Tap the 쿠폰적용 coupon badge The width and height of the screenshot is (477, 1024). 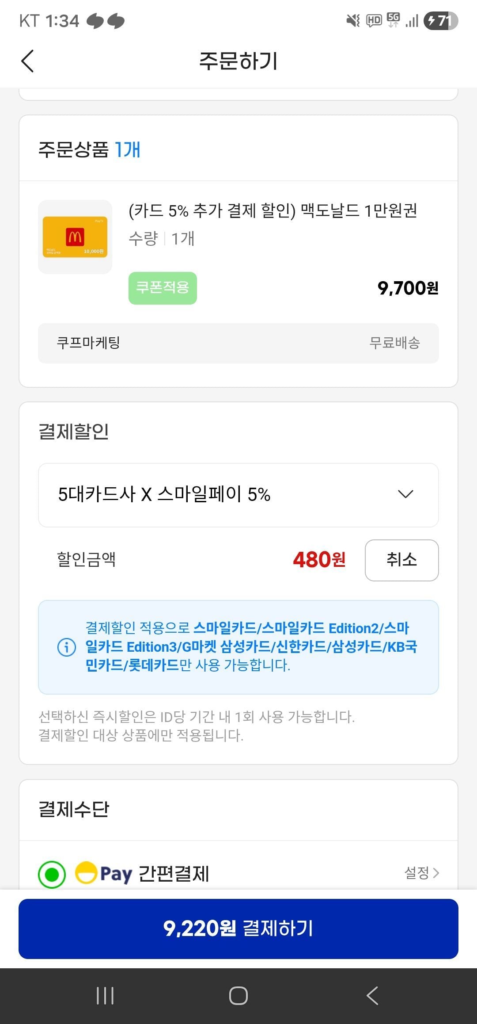(163, 288)
